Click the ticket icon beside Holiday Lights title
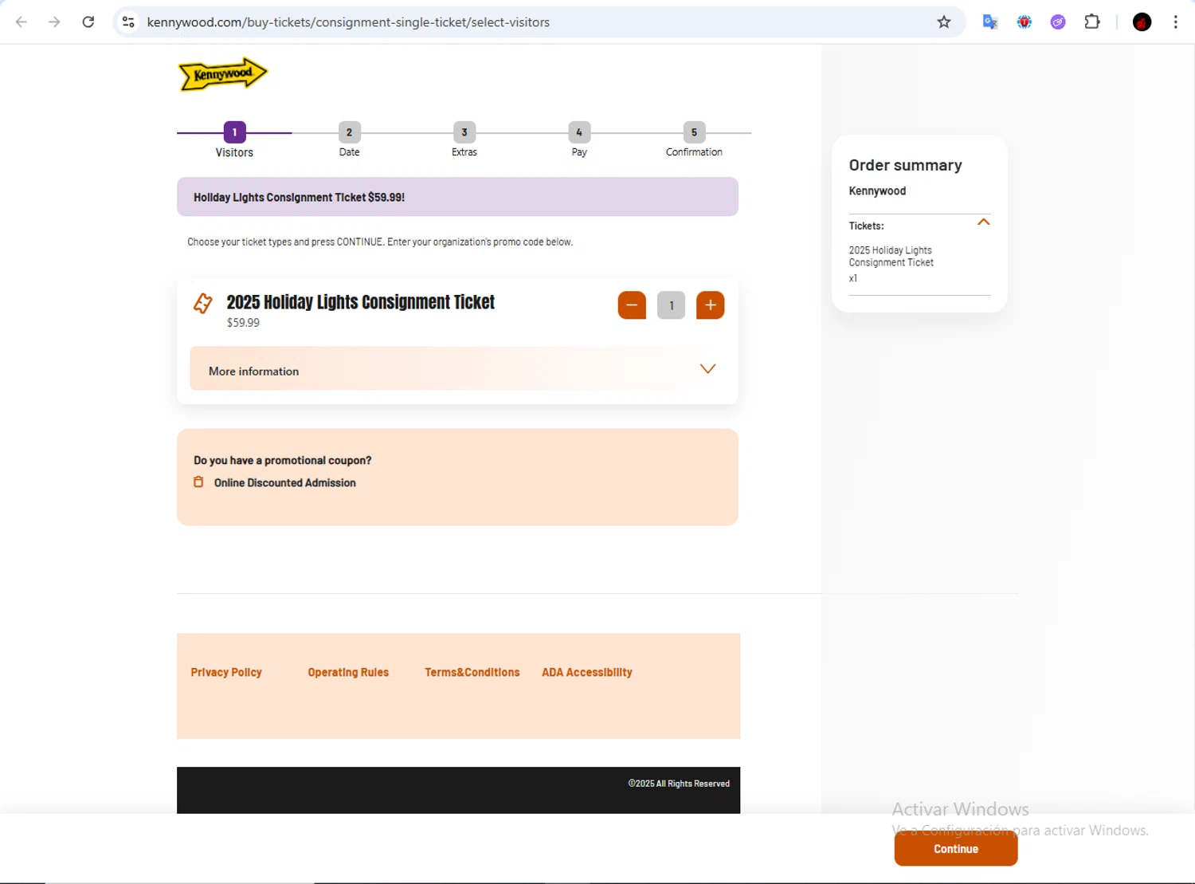 (x=203, y=303)
